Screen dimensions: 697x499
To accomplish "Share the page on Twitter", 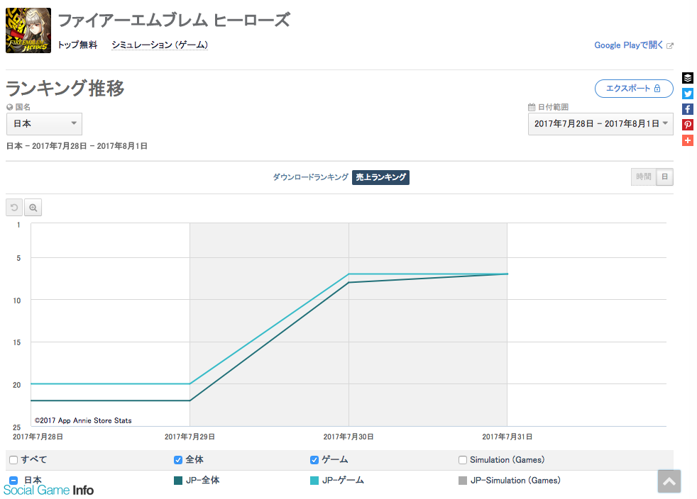I will point(688,94).
